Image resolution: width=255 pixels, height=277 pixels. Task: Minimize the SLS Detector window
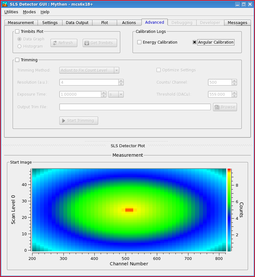[x=238, y=4]
